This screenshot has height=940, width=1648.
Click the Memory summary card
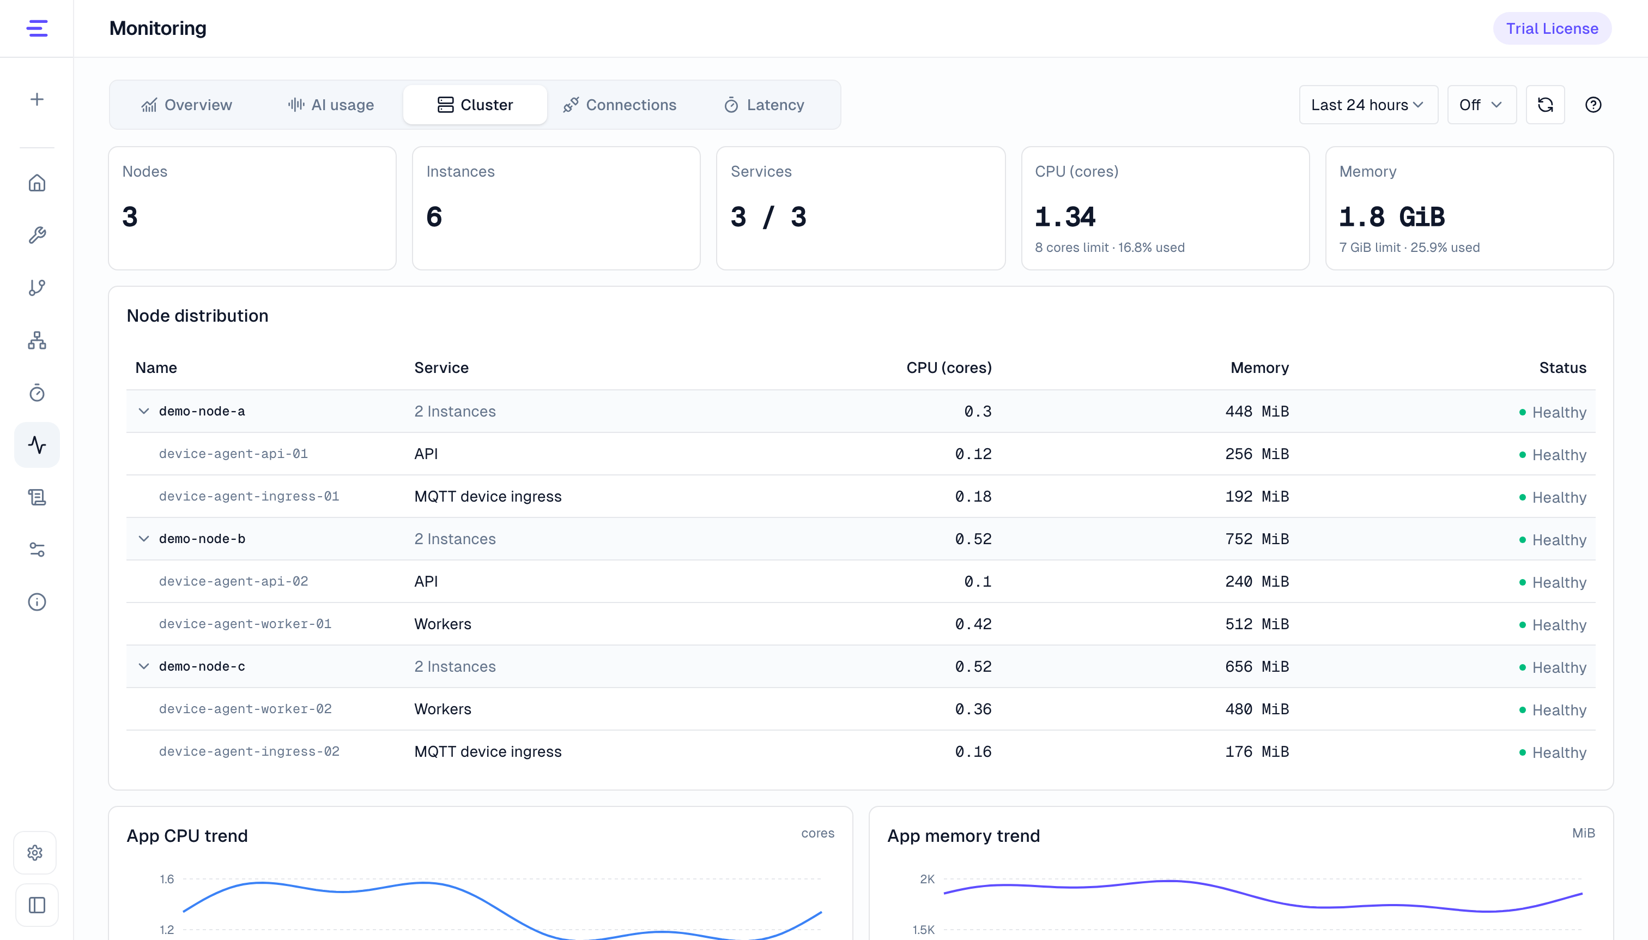coord(1469,208)
